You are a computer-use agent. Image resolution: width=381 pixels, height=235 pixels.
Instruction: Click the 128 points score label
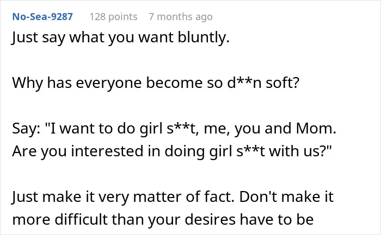coord(113,17)
